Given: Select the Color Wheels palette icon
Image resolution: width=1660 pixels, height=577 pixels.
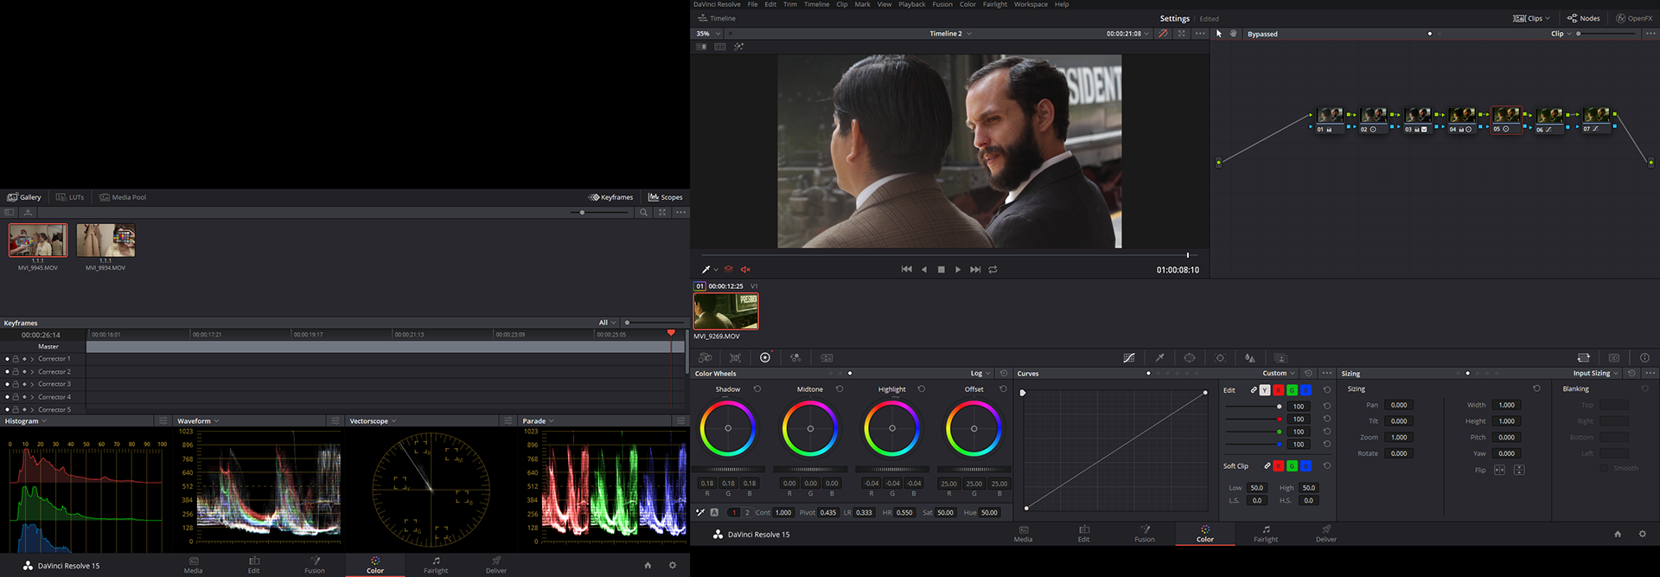Looking at the screenshot, I should pyautogui.click(x=765, y=357).
